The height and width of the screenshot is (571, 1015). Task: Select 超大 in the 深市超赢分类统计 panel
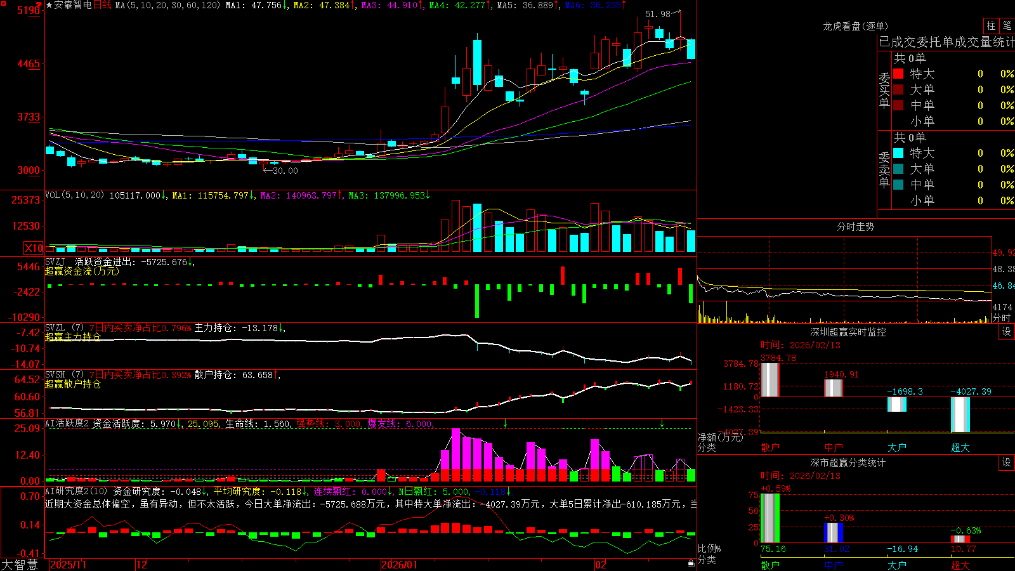pos(960,565)
